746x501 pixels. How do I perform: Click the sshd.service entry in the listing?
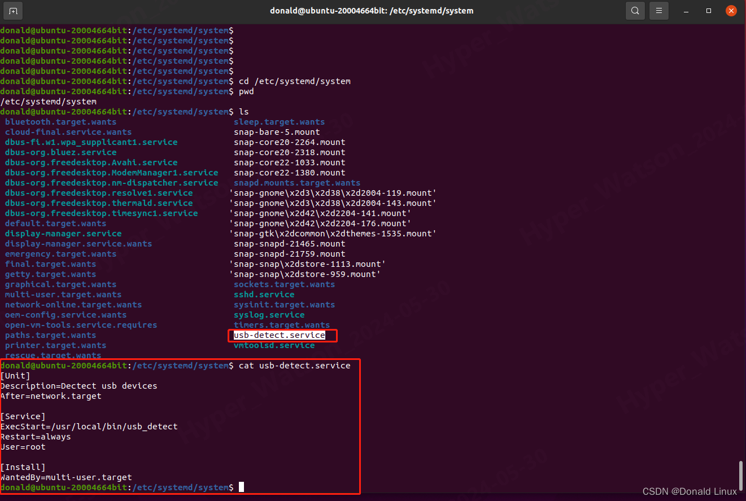[x=264, y=295]
